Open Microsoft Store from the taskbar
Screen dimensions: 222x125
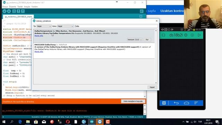tap(36, 122)
